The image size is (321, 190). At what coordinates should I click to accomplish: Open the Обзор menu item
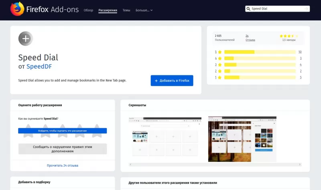click(88, 10)
